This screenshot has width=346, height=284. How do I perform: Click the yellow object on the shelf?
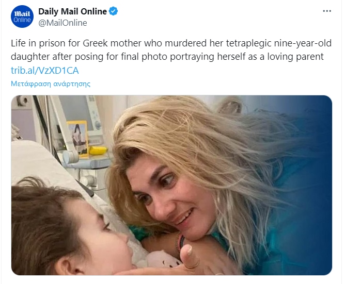click(98, 151)
